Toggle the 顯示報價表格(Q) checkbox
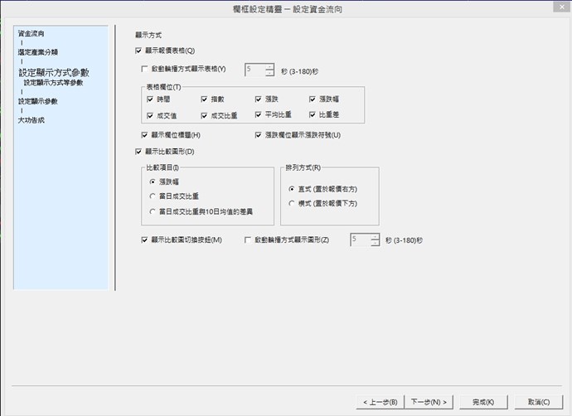This screenshot has height=416, width=572. [x=139, y=51]
